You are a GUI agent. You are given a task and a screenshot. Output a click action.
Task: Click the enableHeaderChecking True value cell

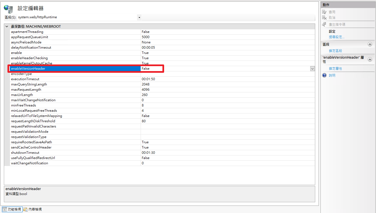[x=145, y=58]
